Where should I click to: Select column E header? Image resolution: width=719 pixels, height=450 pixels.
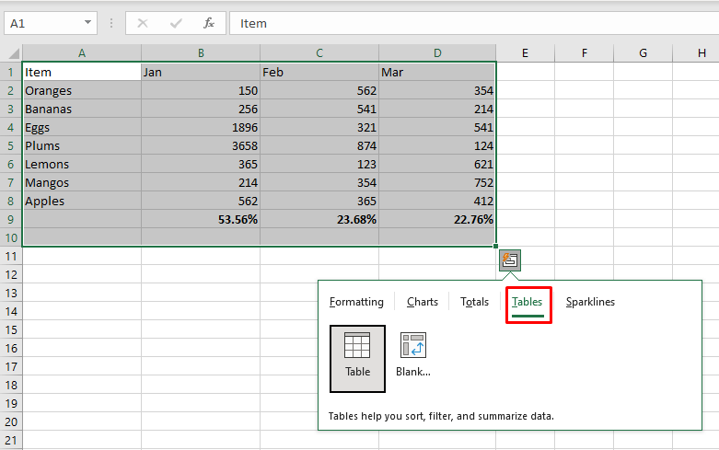[525, 53]
